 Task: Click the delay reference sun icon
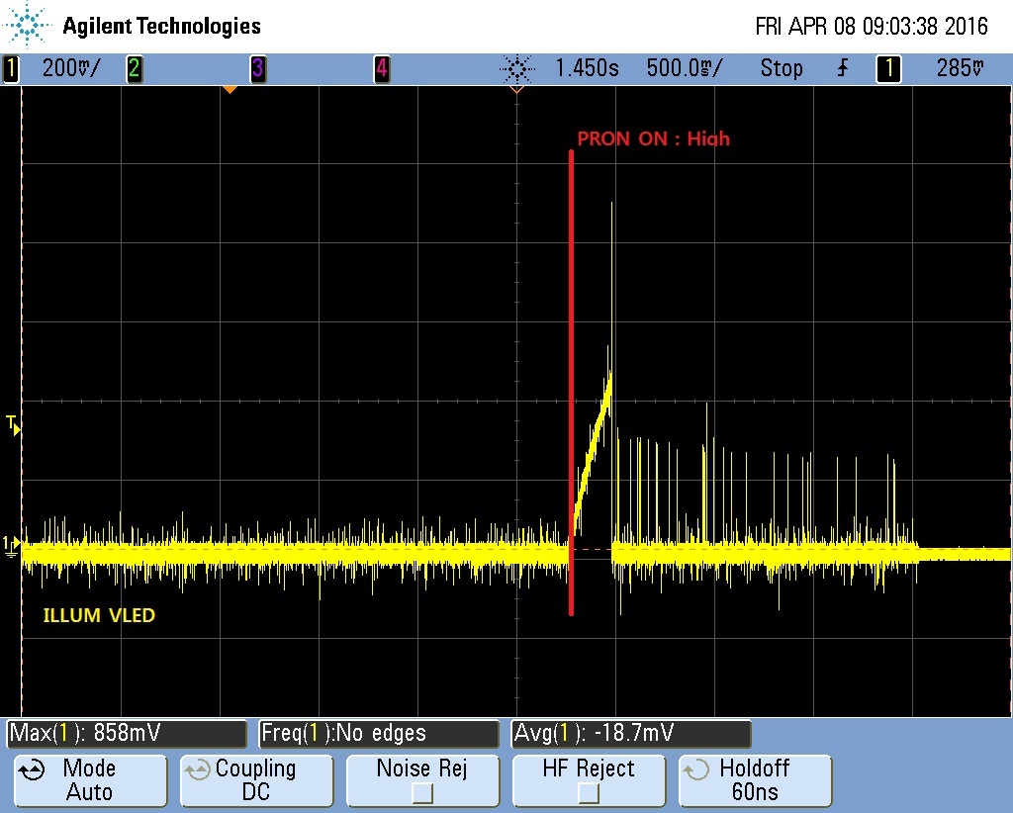pyautogui.click(x=516, y=68)
